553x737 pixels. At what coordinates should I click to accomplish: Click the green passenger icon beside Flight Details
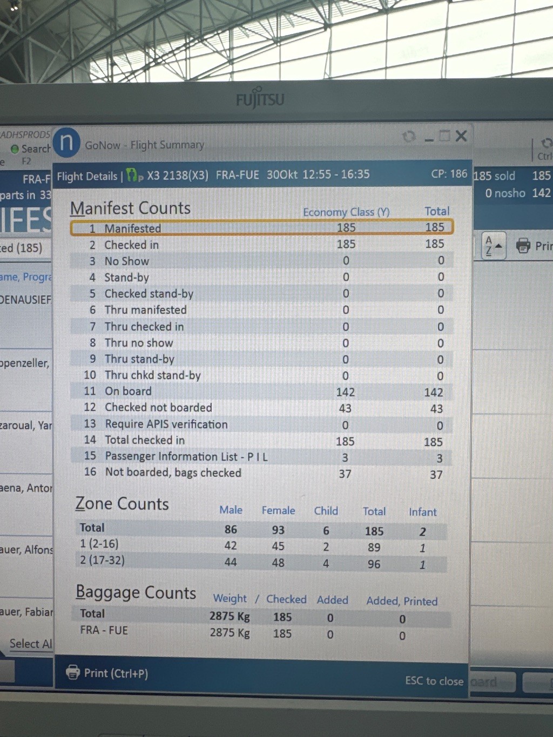[133, 175]
